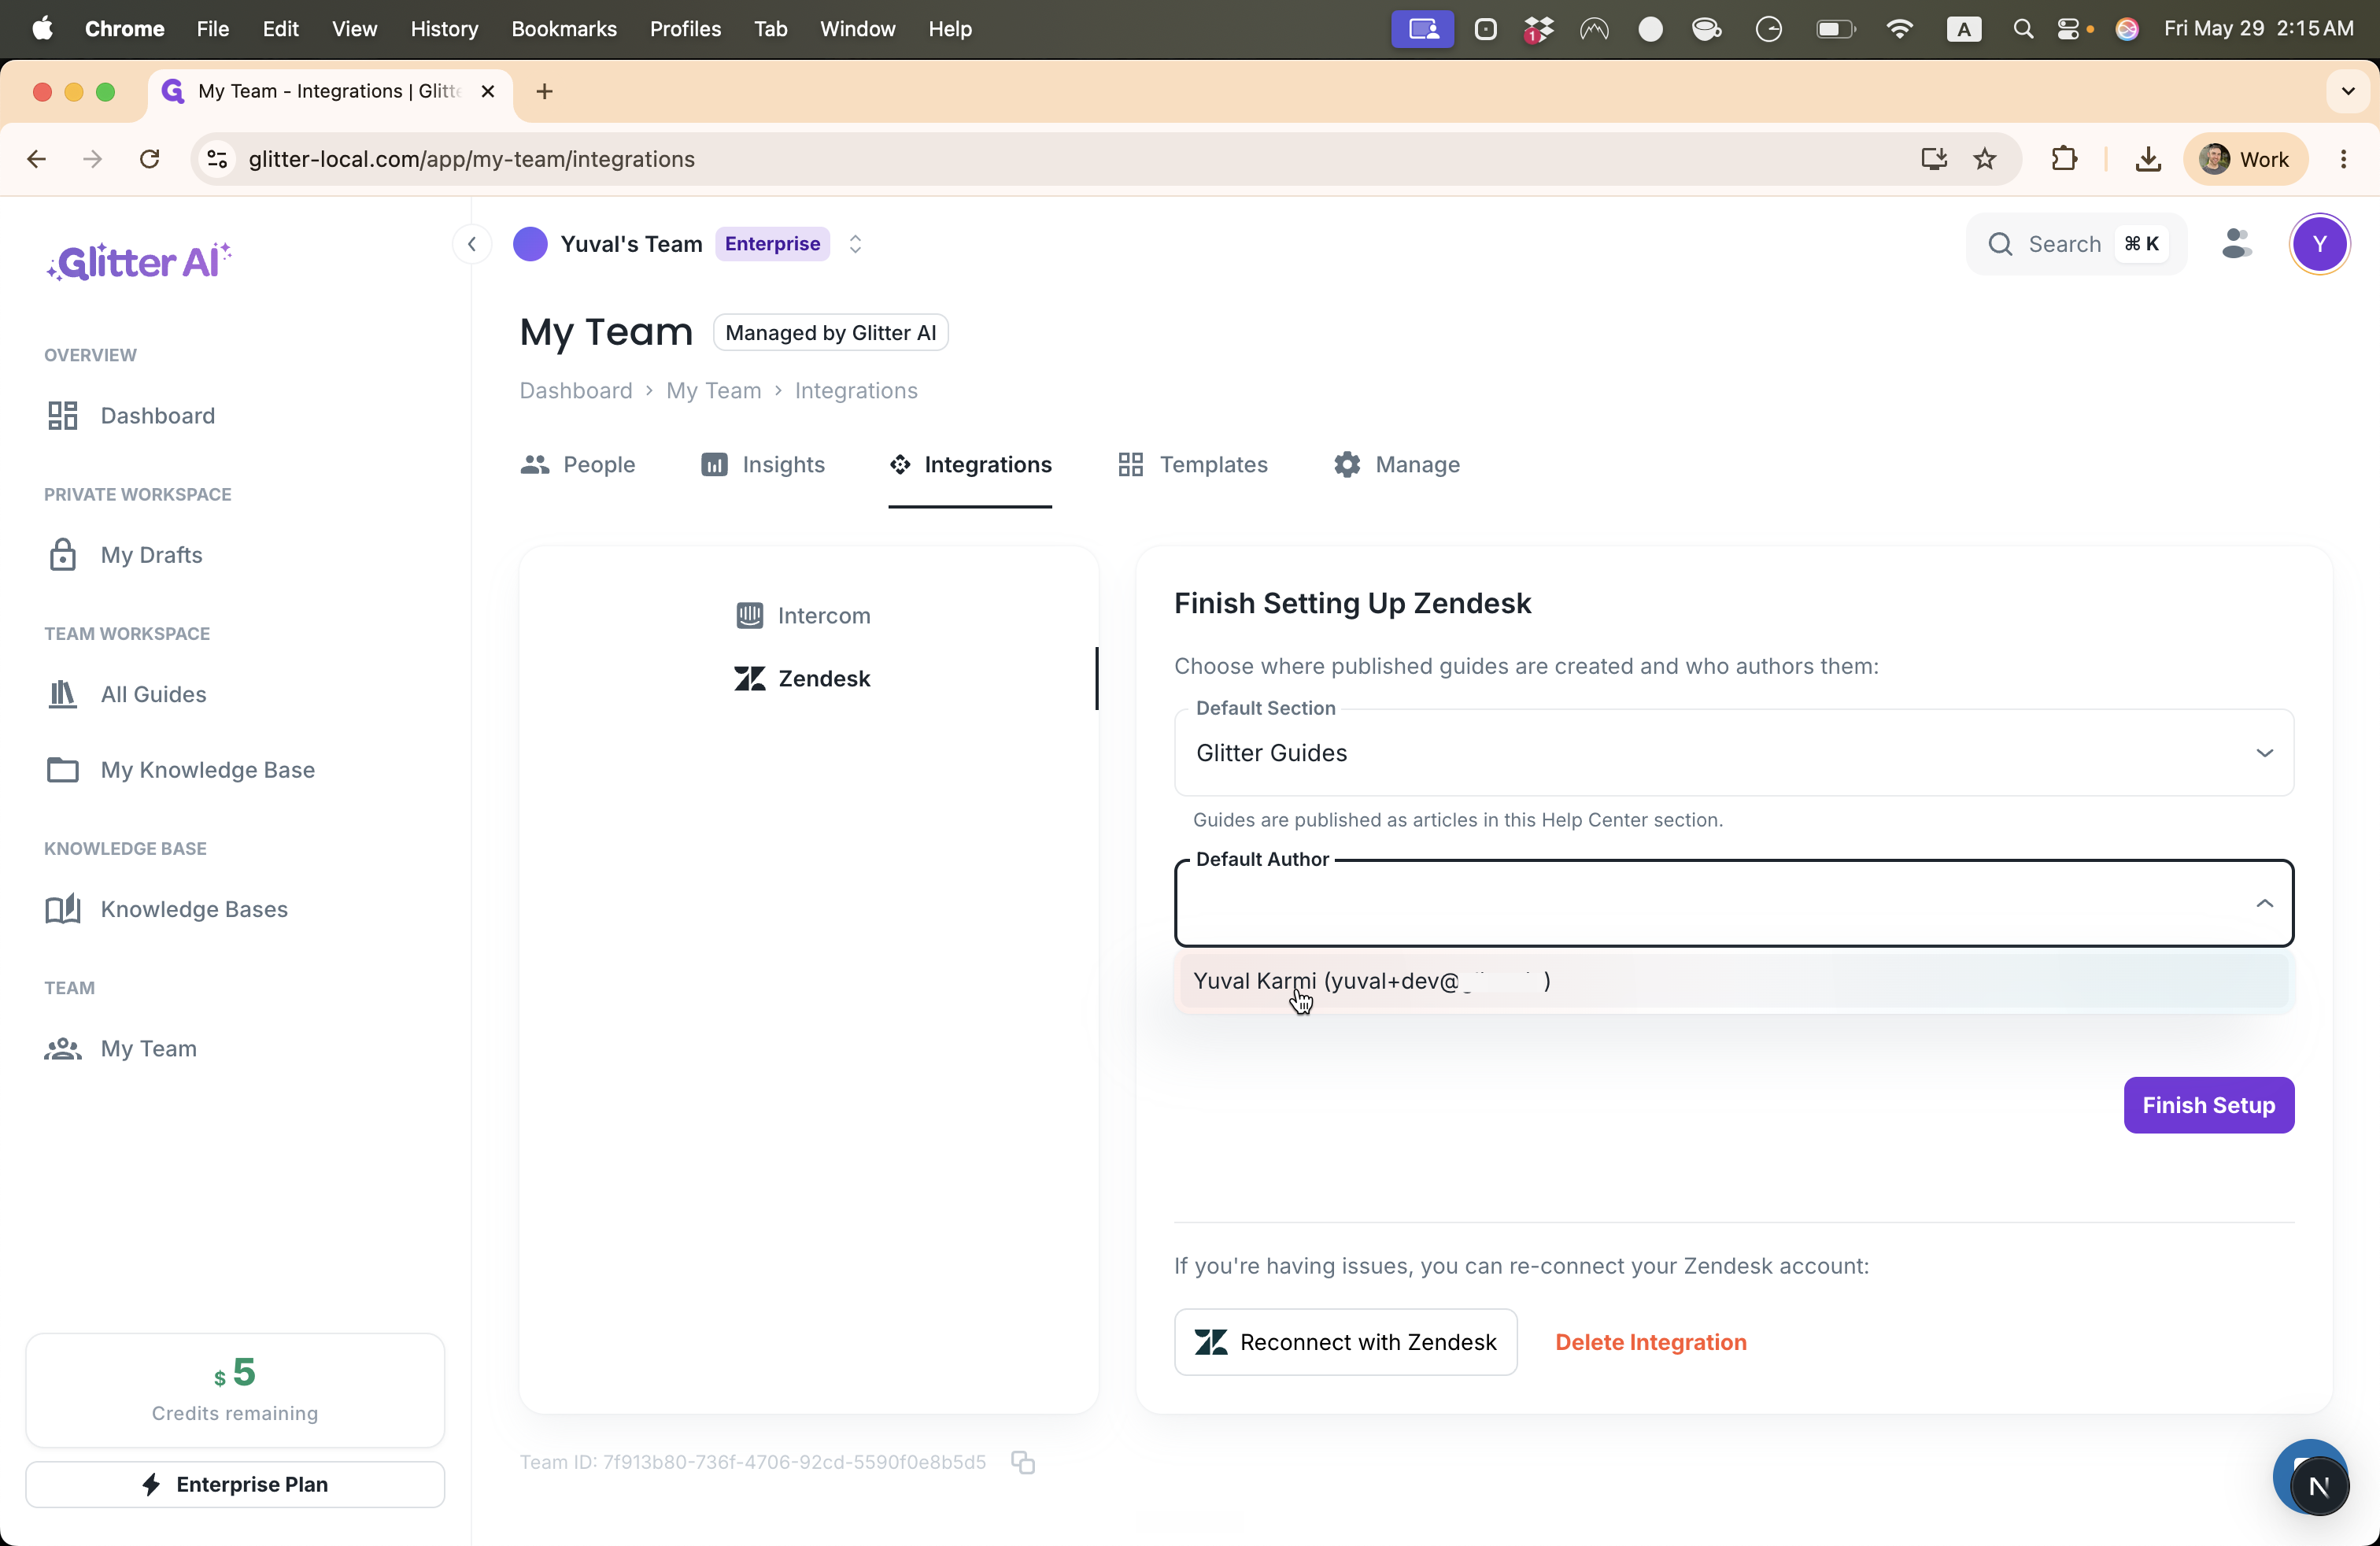Switch to the Manage tab
The width and height of the screenshot is (2380, 1546).
1397,465
